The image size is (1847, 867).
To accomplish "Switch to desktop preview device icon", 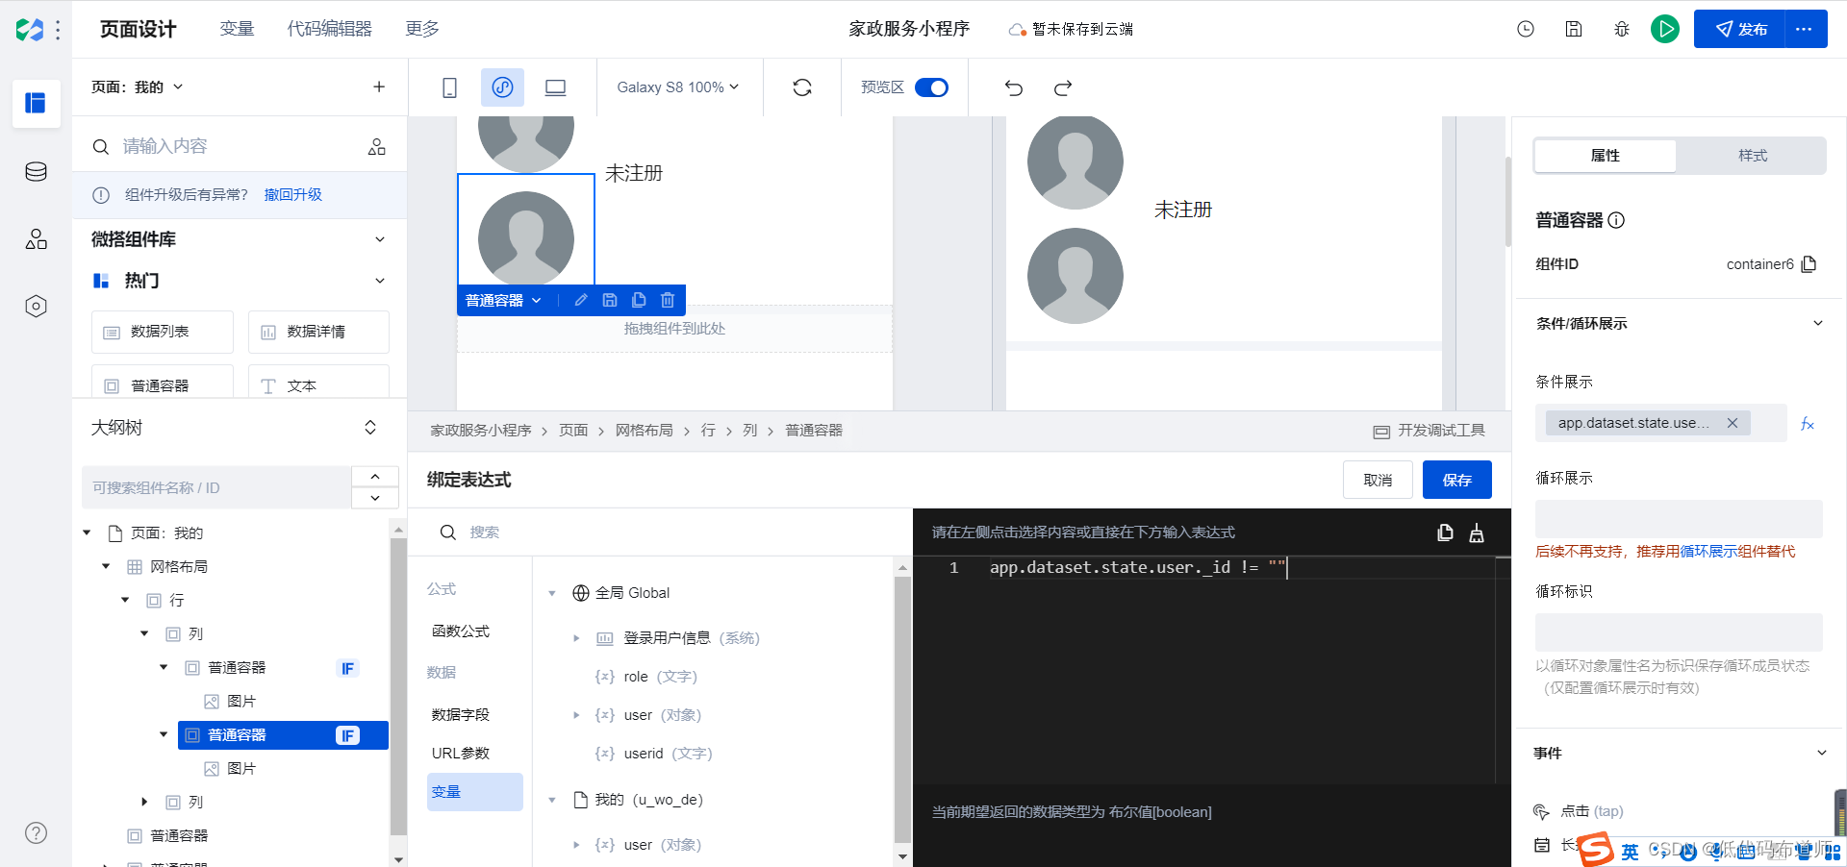I will (x=555, y=87).
